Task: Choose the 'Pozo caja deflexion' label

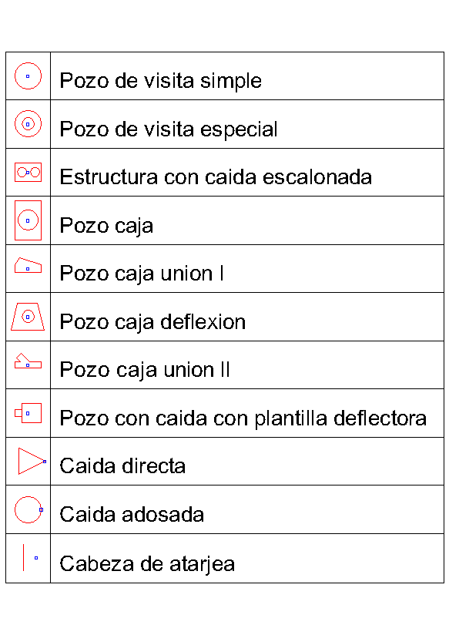Action: (152, 323)
